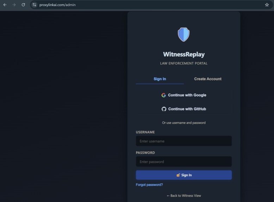Click the WitnessReplay heading text
Screen dimensions: 274x202
(184, 54)
